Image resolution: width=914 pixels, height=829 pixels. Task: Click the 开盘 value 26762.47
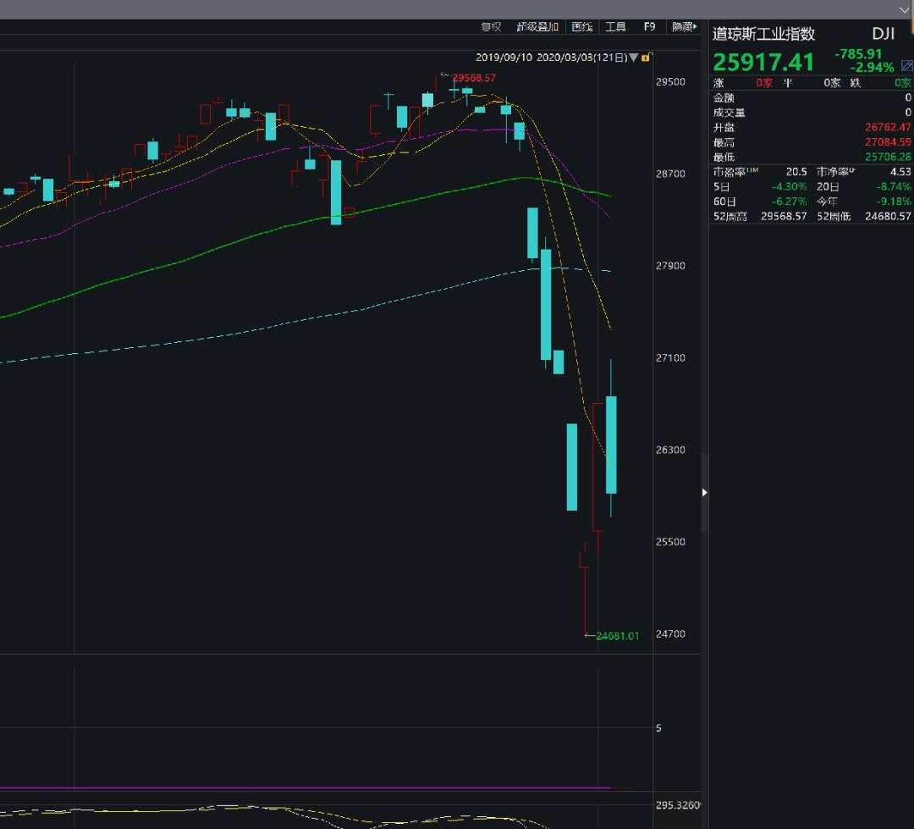[x=888, y=127]
